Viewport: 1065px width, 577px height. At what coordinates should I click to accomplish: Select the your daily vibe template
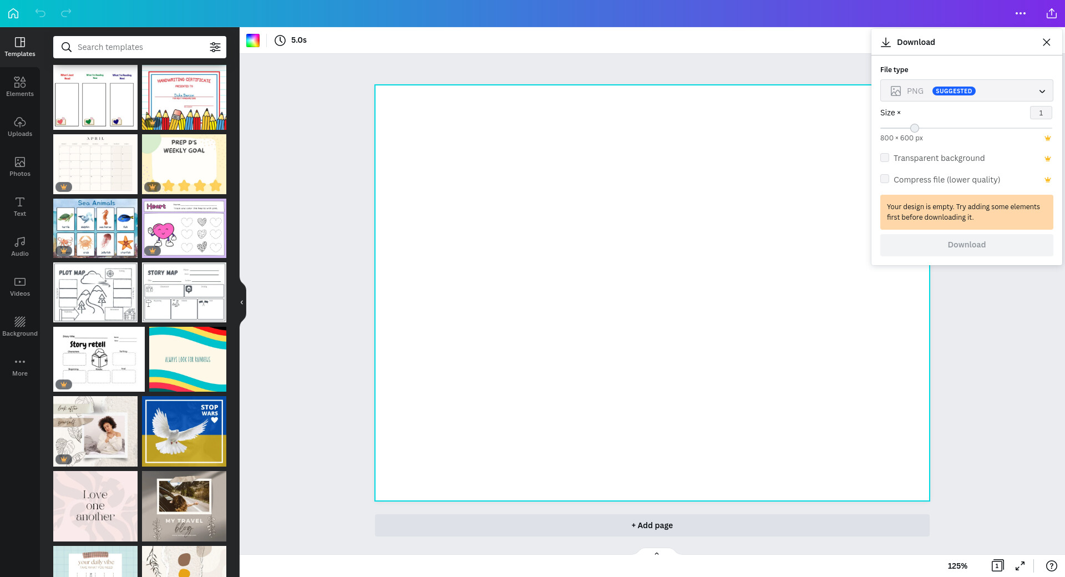pos(95,561)
